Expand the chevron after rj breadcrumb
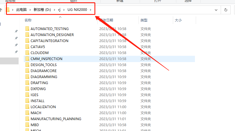 (63, 10)
